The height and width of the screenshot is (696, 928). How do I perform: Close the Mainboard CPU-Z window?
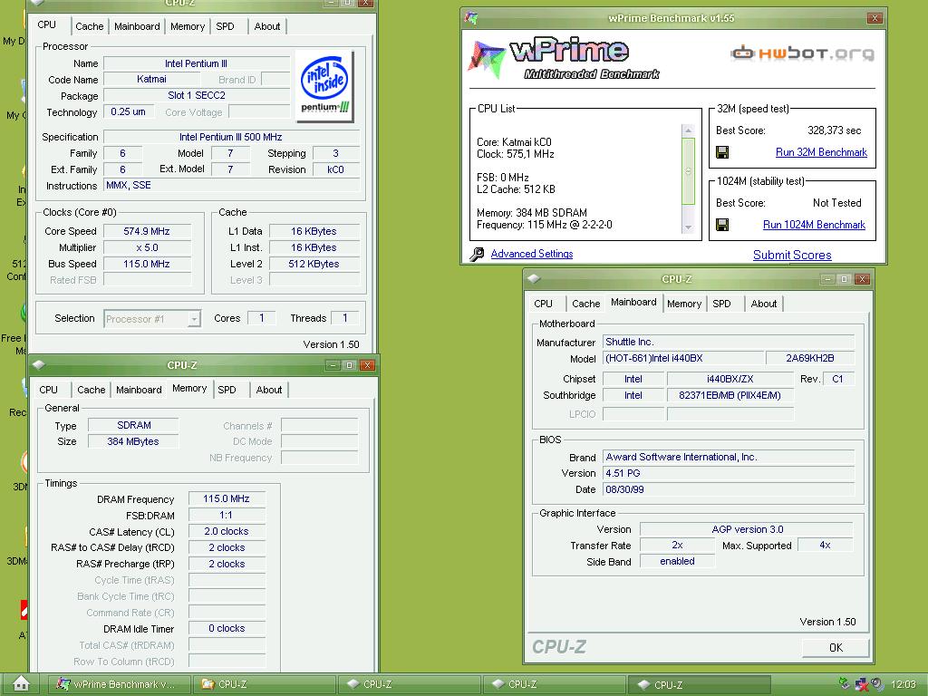863,279
